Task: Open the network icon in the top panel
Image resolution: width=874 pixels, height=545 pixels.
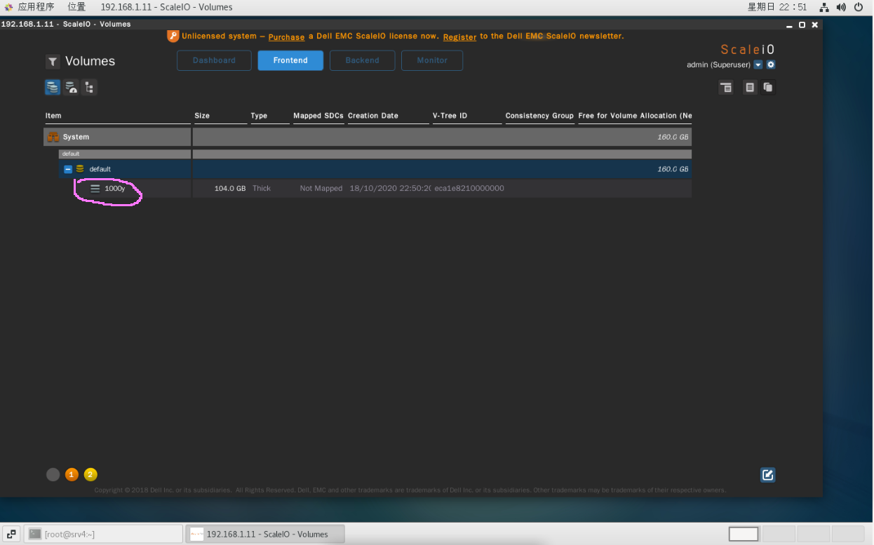Action: [x=823, y=7]
